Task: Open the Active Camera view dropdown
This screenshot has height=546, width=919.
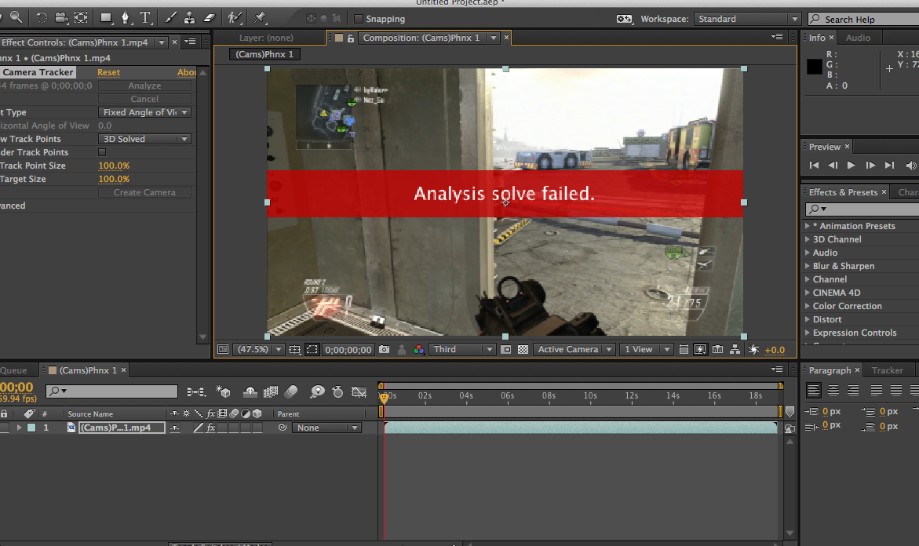Action: tap(574, 349)
